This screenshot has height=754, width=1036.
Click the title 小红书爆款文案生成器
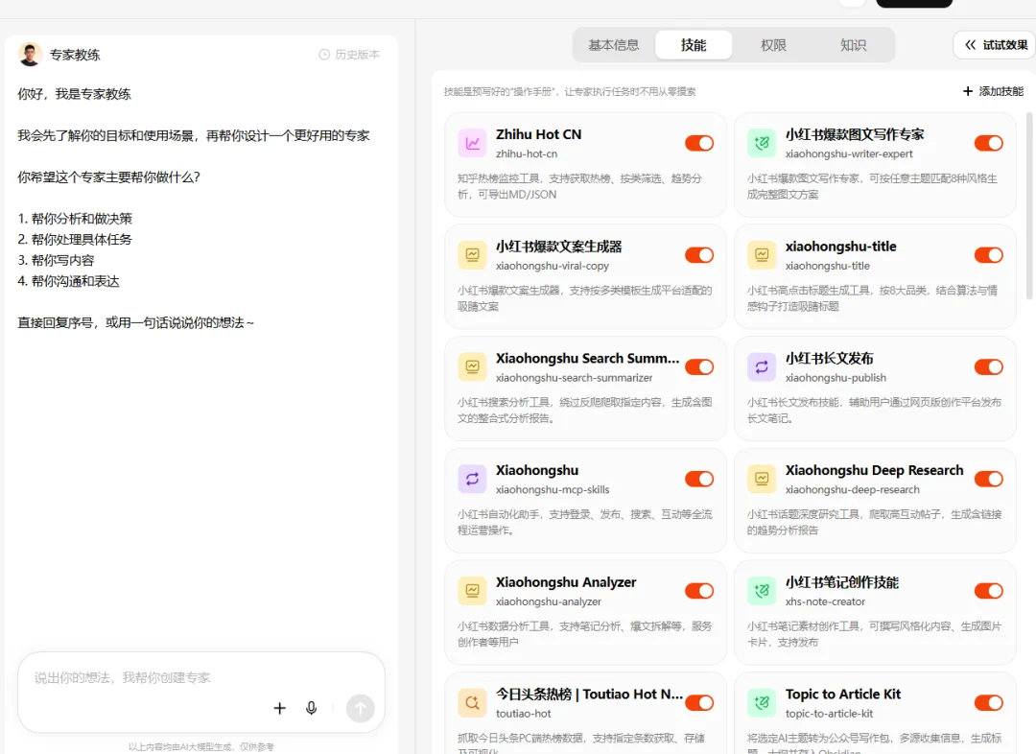559,247
